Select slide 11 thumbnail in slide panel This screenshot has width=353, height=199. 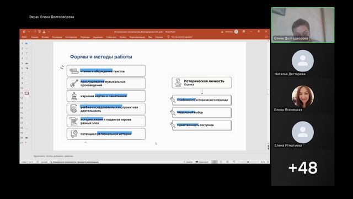(x=26, y=93)
